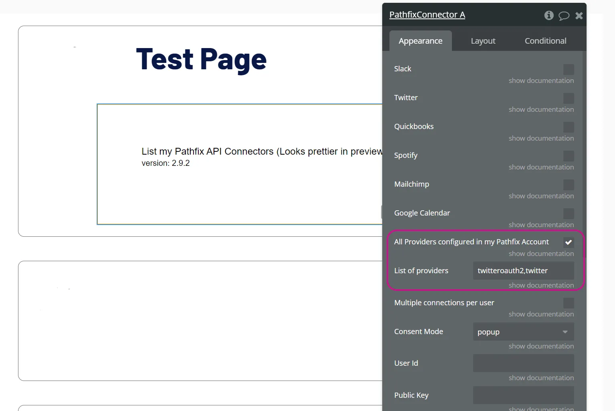The width and height of the screenshot is (615, 411).
Task: Switch to the Appearance tab
Action: tap(421, 41)
